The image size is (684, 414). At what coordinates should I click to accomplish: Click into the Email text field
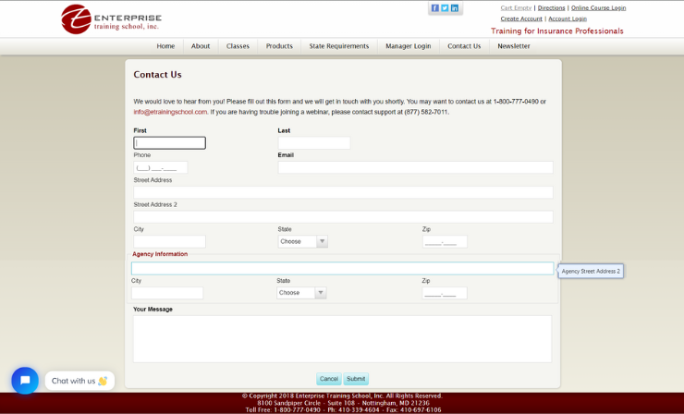coord(415,167)
